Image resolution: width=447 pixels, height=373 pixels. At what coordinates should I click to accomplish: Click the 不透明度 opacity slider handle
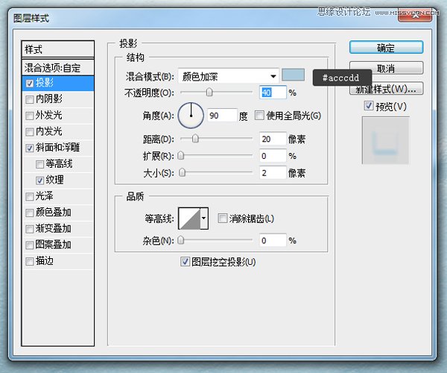click(x=209, y=93)
